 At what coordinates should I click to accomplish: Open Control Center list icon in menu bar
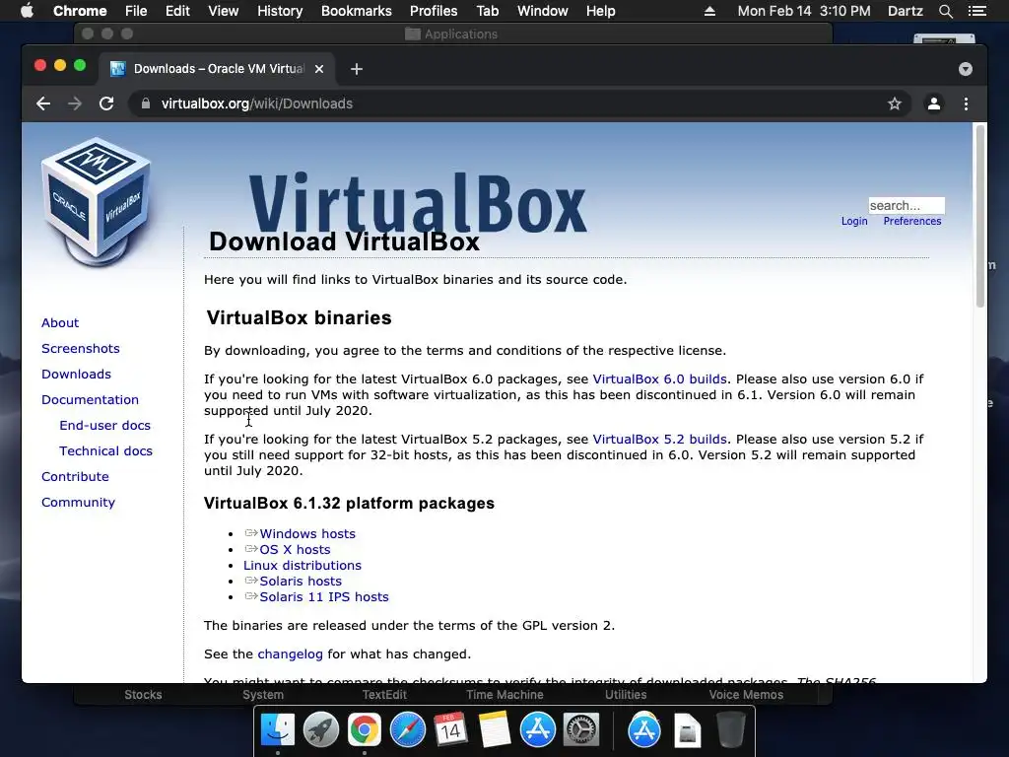pos(977,11)
